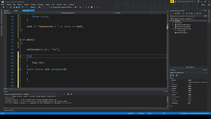The width and height of the screenshot is (211, 119).
Task: Switch to the Team Explorer tab
Action: click(x=190, y=67)
